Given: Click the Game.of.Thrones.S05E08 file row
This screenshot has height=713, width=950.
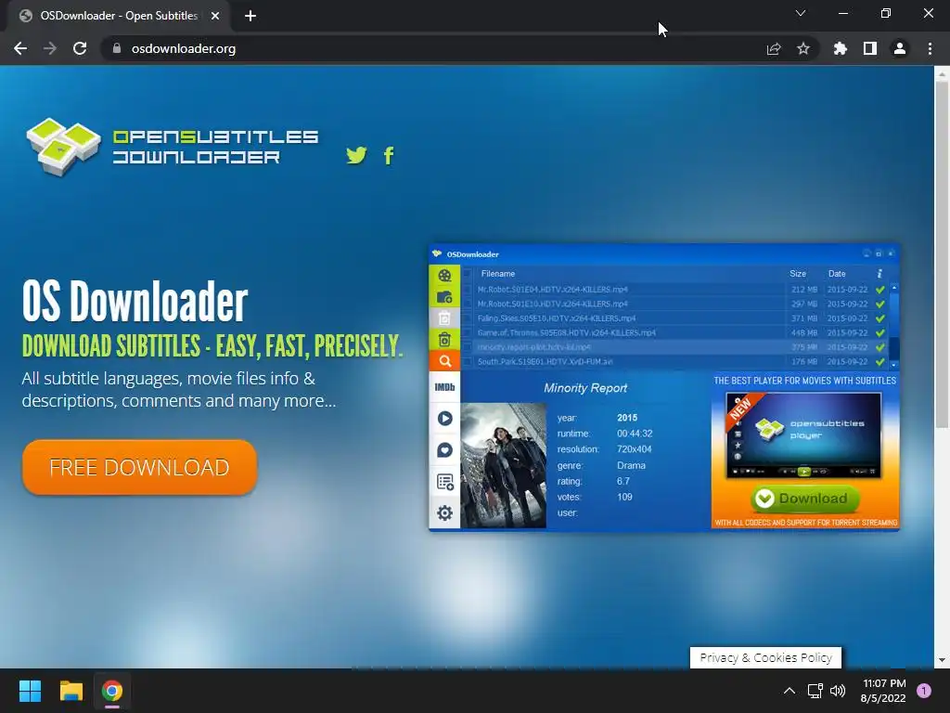Looking at the screenshot, I should (675, 333).
